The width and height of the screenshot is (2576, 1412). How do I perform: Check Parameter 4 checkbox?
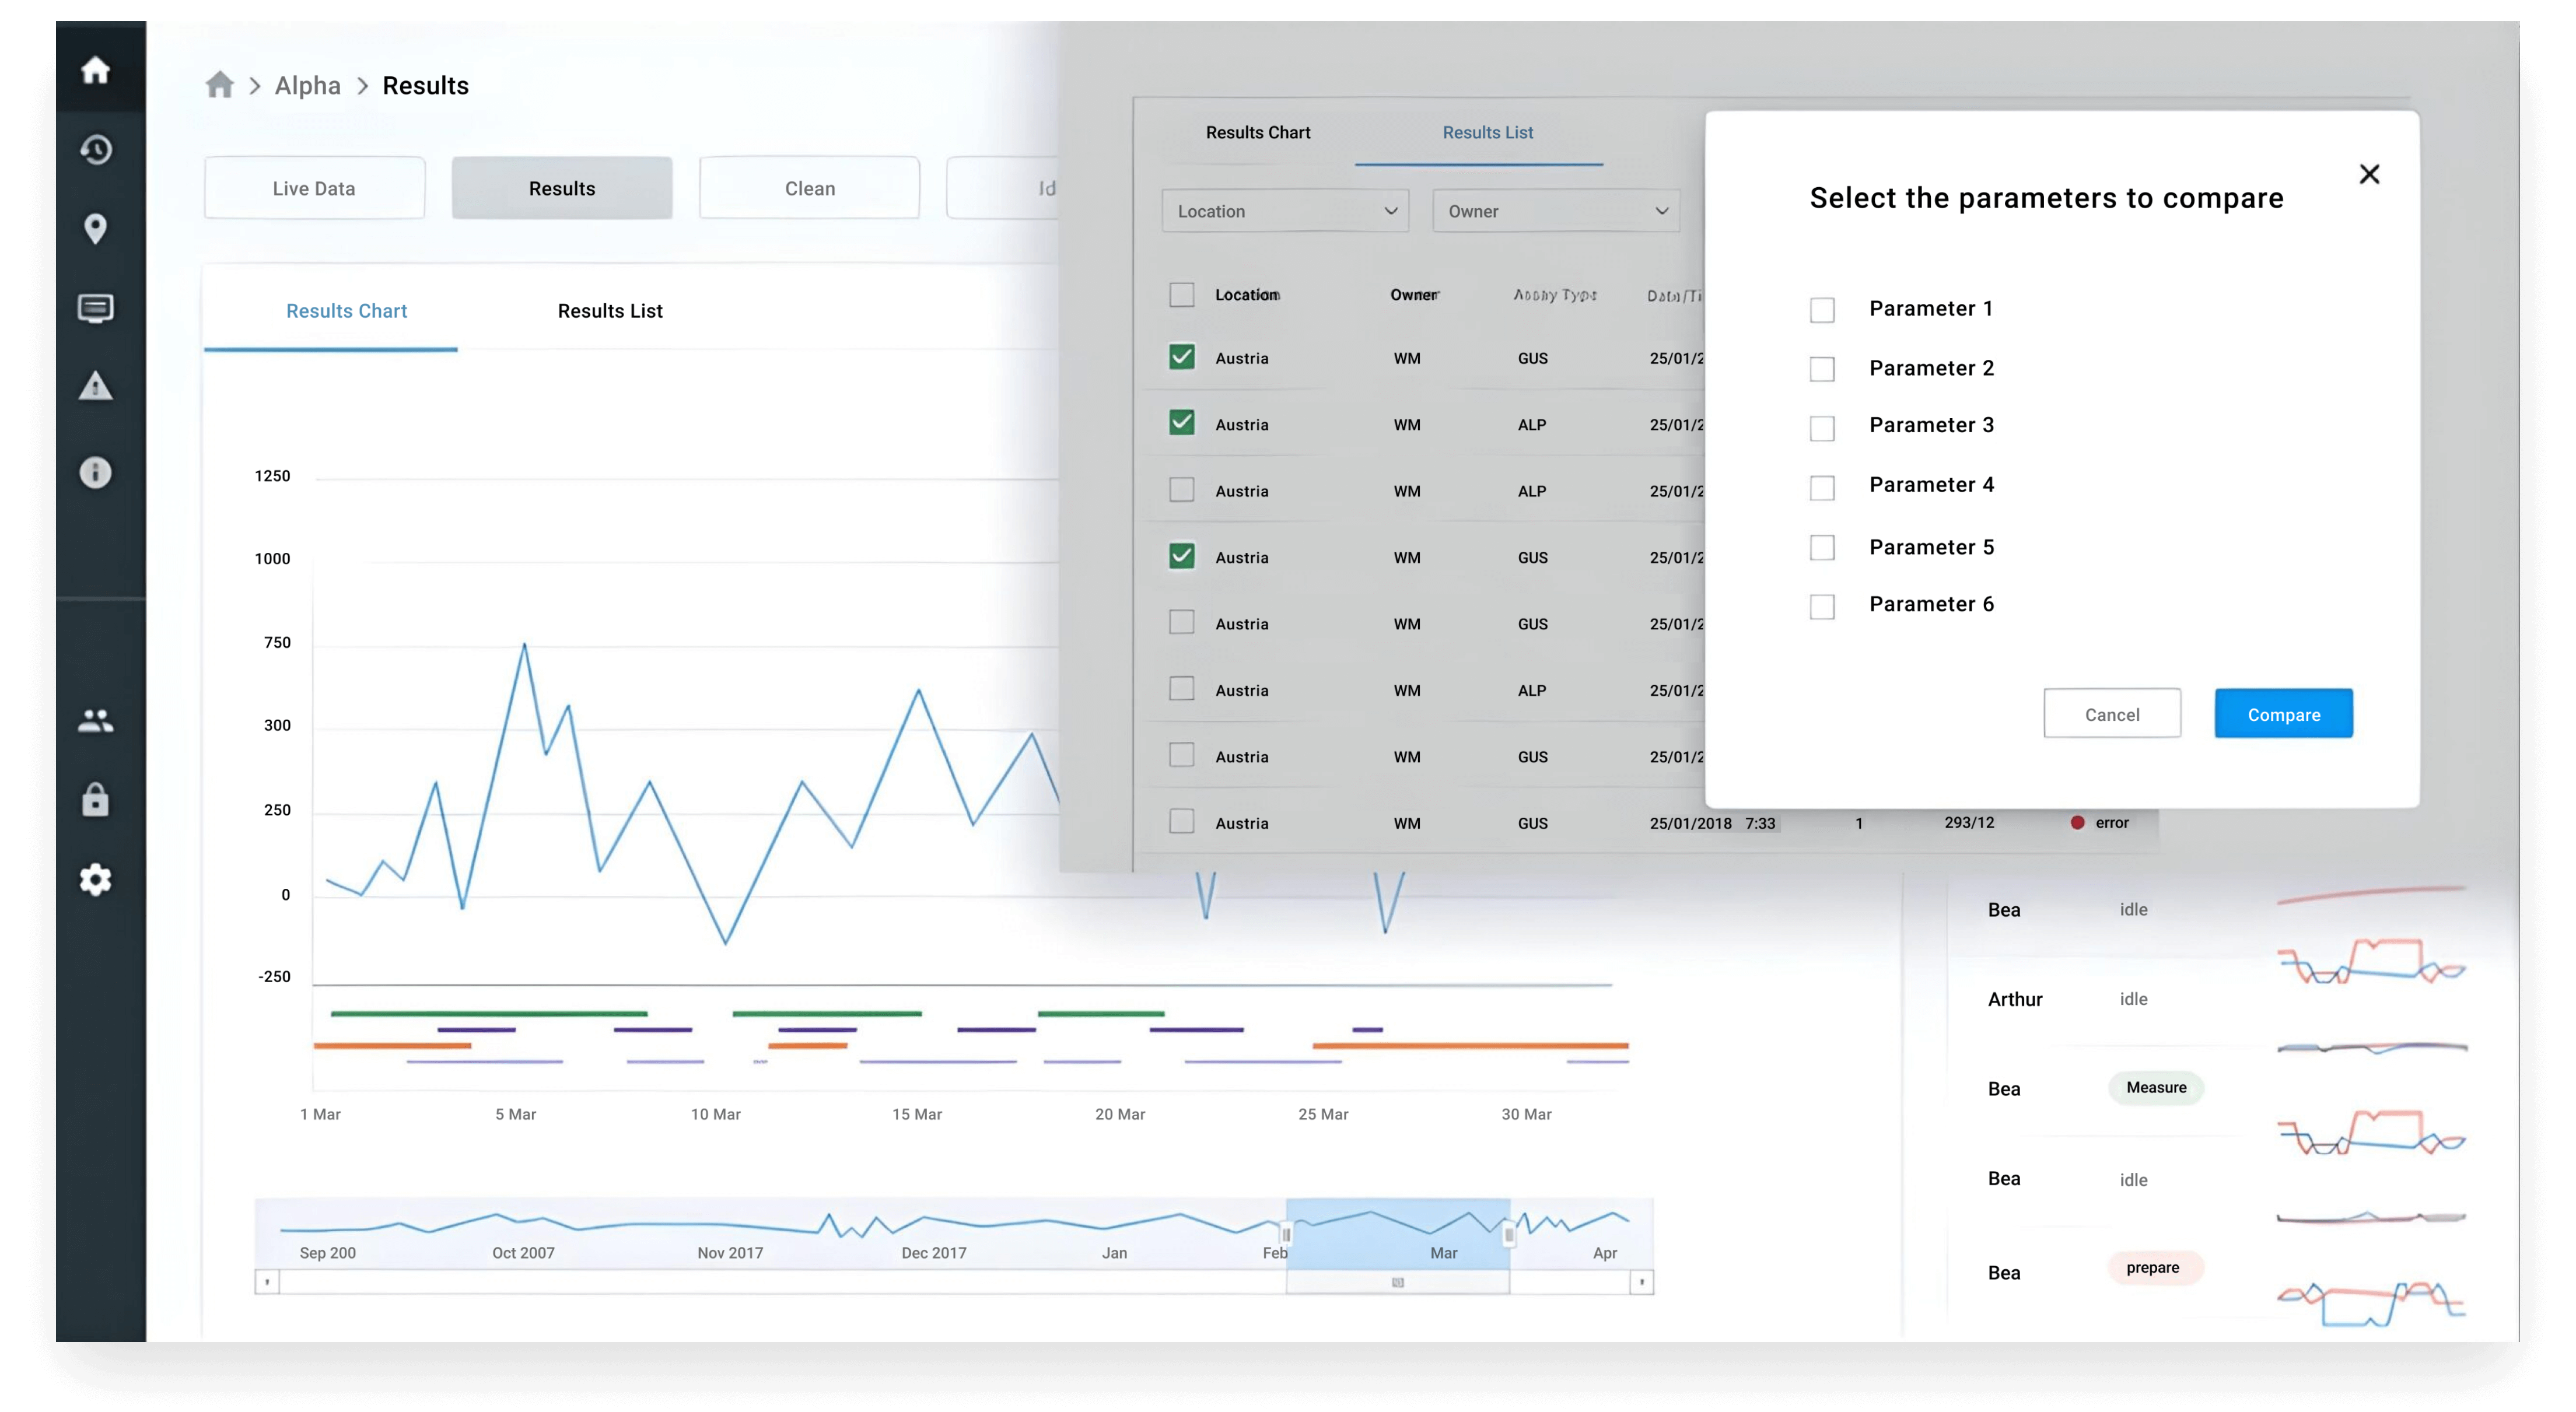click(x=1822, y=488)
